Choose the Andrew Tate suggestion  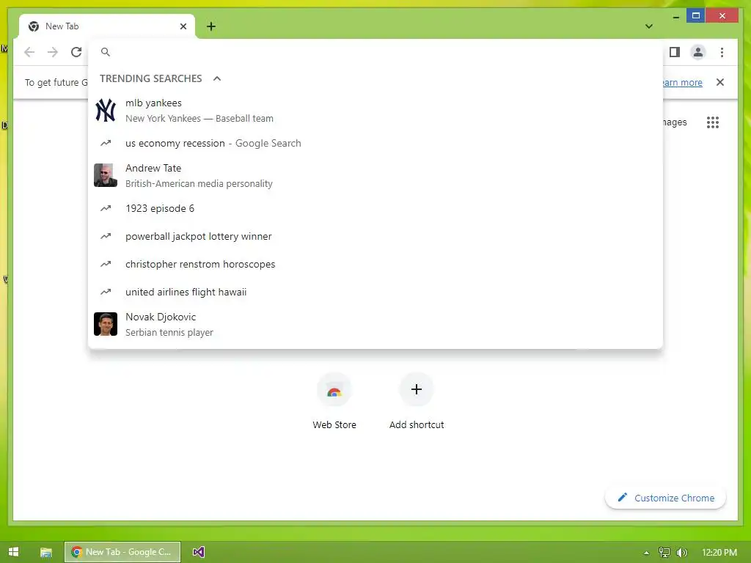coord(375,176)
